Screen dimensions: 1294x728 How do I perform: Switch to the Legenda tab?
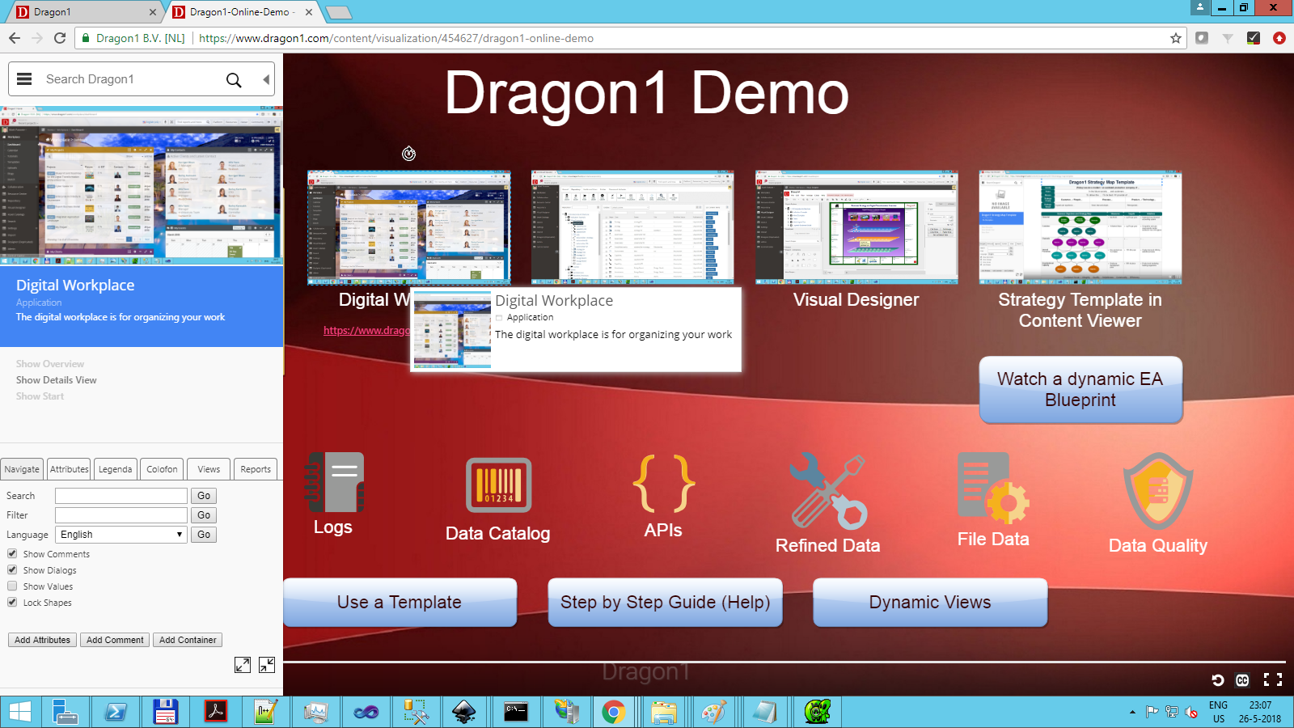[x=115, y=469]
